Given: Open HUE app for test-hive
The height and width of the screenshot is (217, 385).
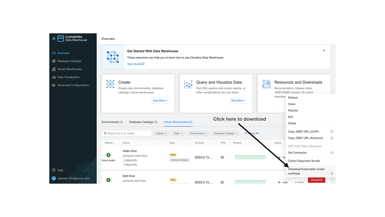Looking at the screenshot, I should pyautogui.click(x=282, y=182).
